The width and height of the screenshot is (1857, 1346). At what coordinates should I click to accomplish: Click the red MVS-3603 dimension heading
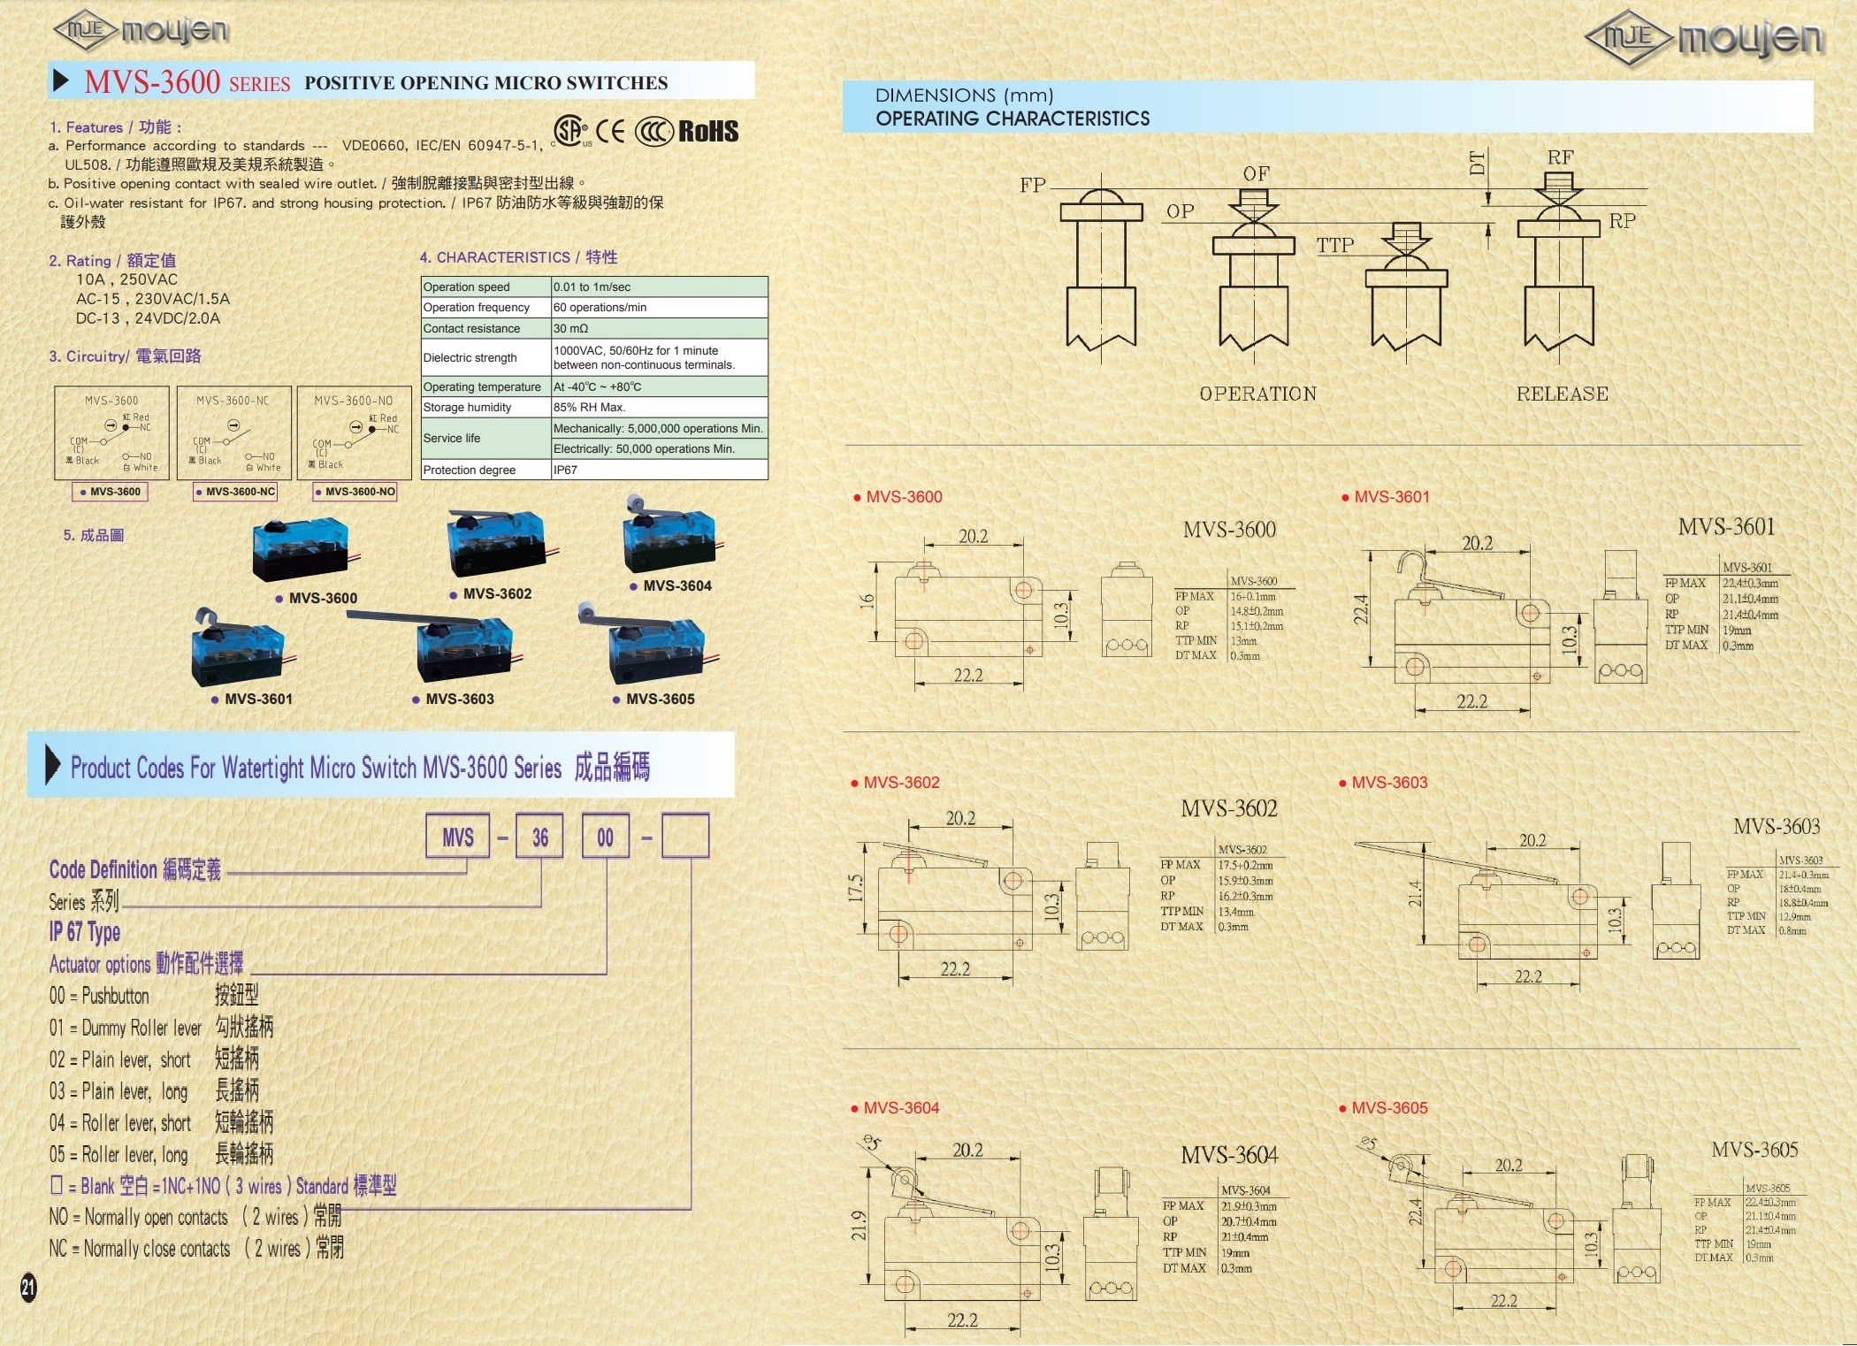click(x=1383, y=783)
